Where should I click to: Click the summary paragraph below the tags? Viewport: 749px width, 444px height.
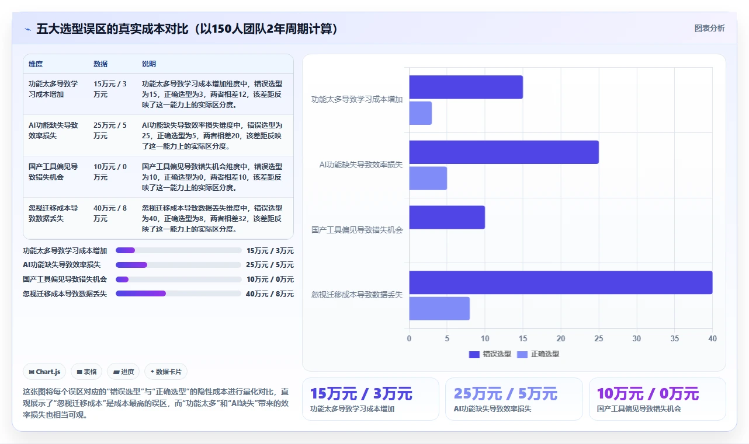click(x=155, y=404)
